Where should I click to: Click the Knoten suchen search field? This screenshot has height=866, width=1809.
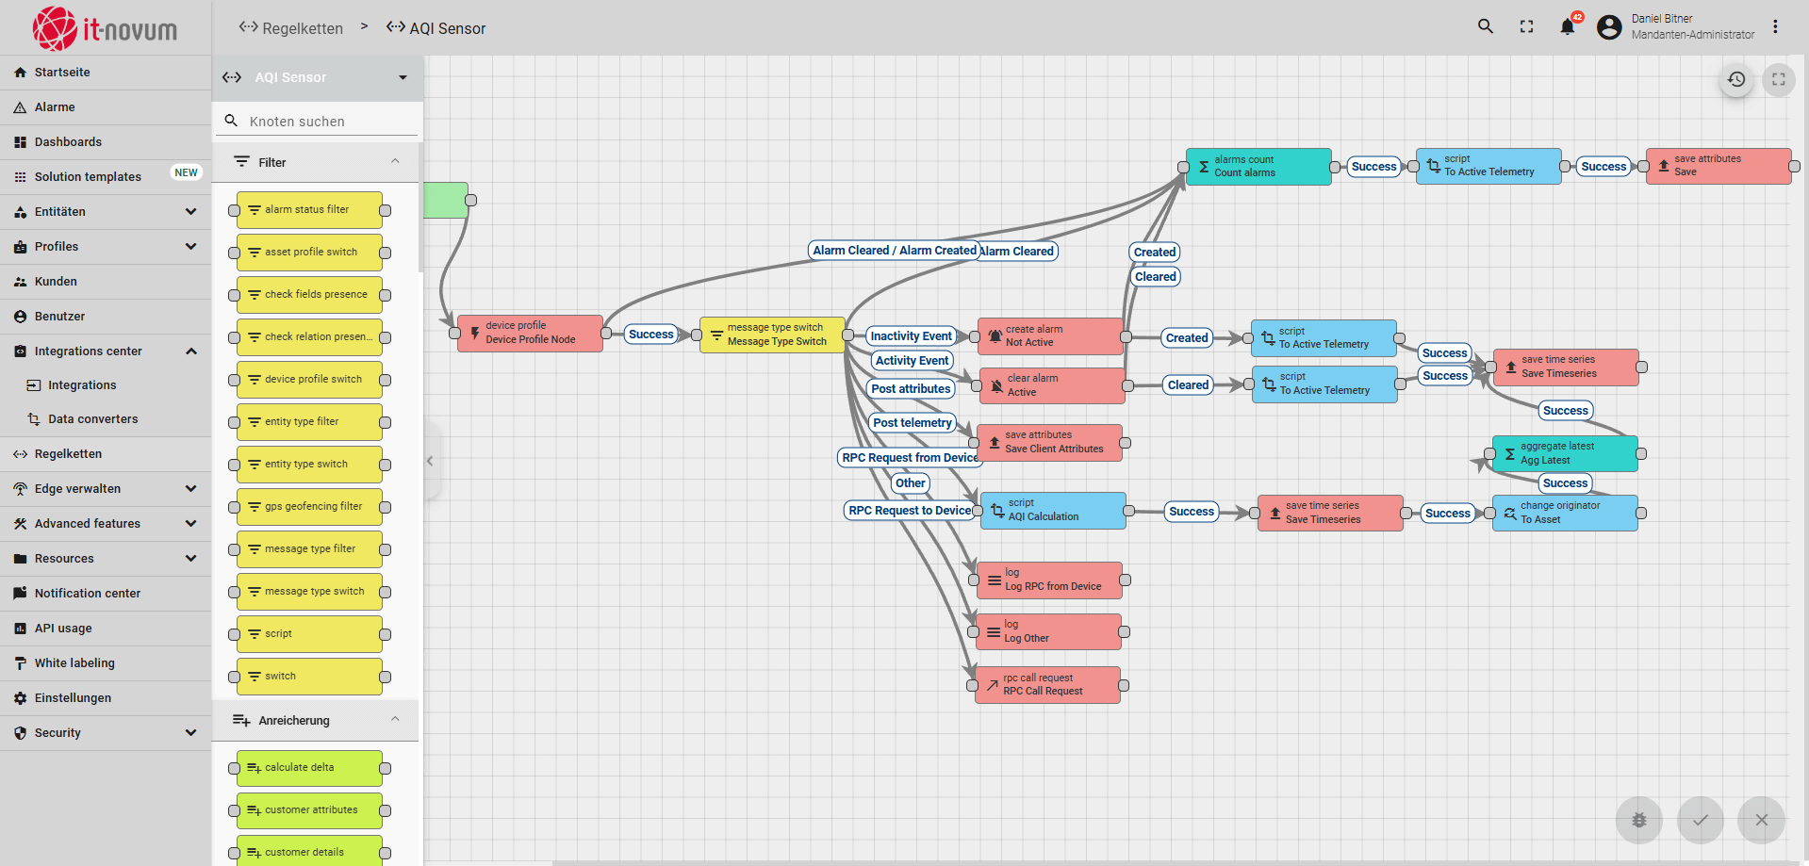[x=321, y=122]
